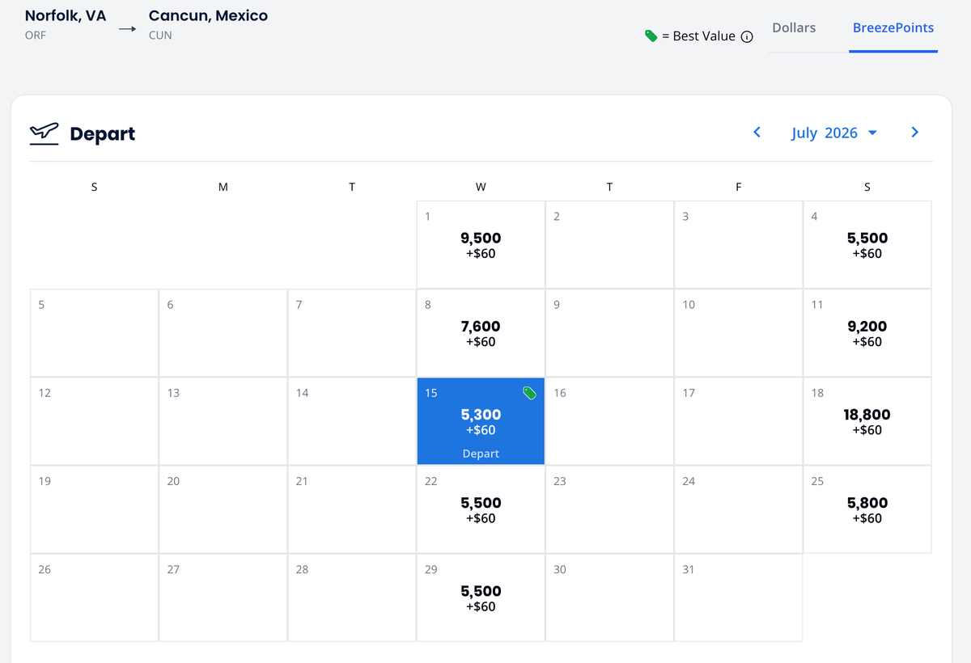Image resolution: width=971 pixels, height=663 pixels.
Task: Select July 1 fare of 9,500 points
Action: tap(480, 243)
